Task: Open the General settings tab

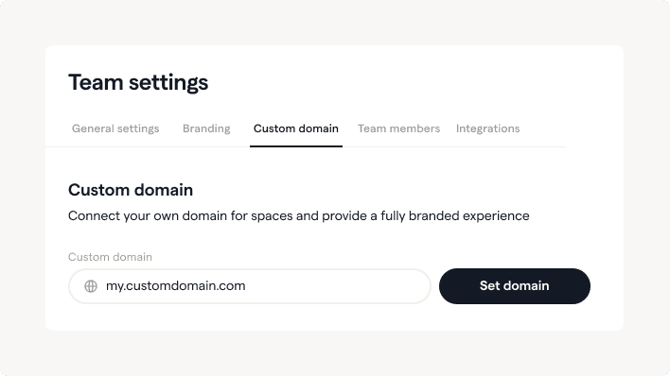Action: (x=115, y=128)
